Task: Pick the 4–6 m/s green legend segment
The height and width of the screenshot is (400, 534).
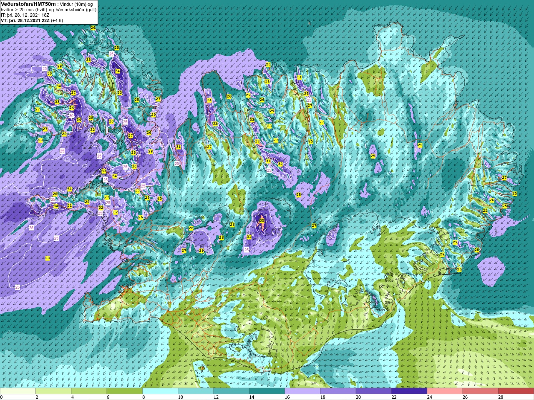Action: pos(89,391)
